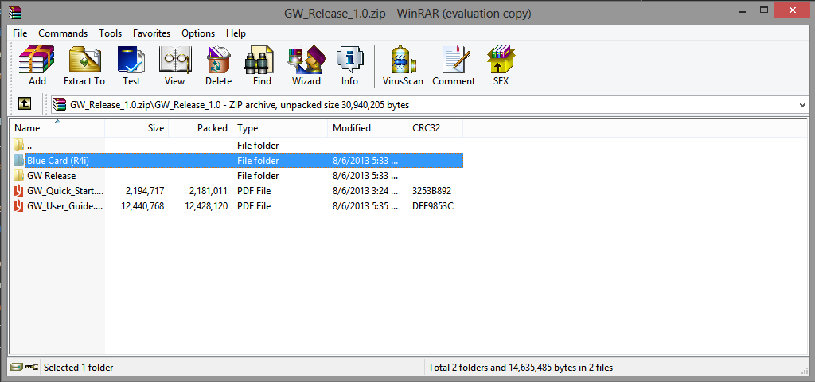
Task: Click the GW Release folder icon
Action: [19, 175]
